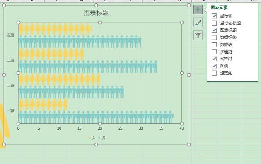Click the 40 value on horizontal axis
Viewport: 261px width, 164px height.
coord(181,128)
